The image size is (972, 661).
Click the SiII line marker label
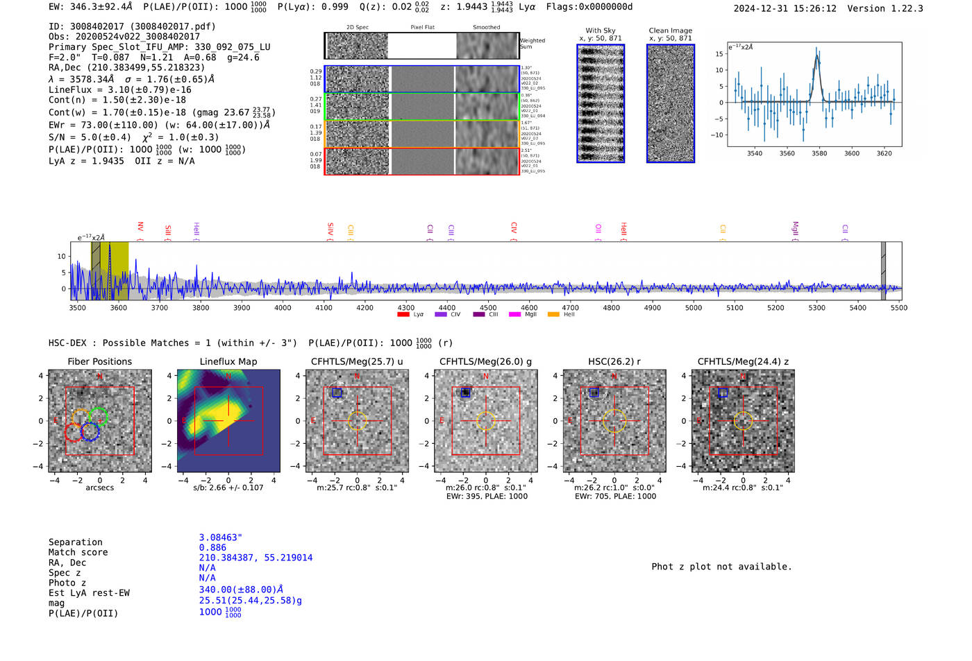click(x=168, y=230)
